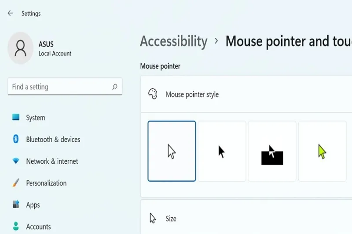
Task: Collapse the Mouse pointer style section
Action: (246, 94)
